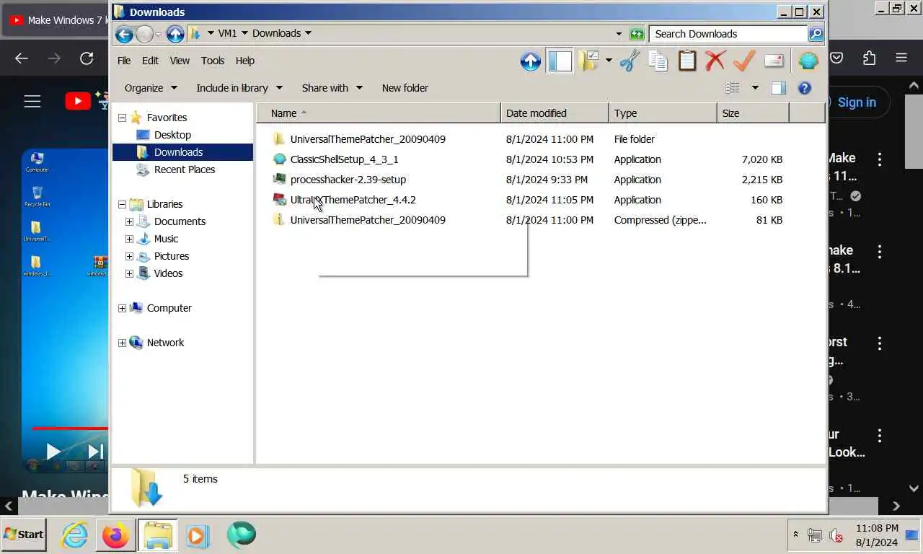The width and height of the screenshot is (923, 554).
Task: Click into the Search Downloads field
Action: pos(728,34)
